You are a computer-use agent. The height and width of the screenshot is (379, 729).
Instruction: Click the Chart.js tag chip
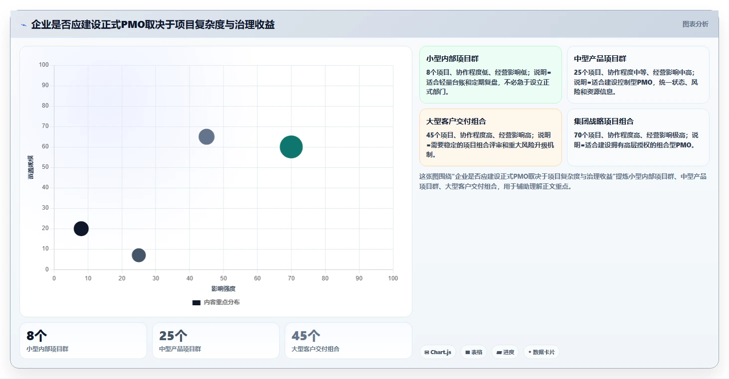438,352
